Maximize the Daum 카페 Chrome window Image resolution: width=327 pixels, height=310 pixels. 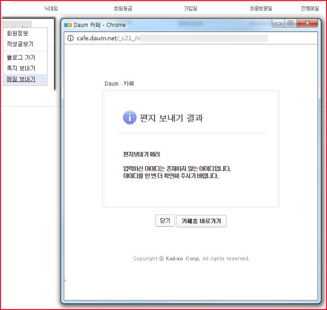click(291, 23)
